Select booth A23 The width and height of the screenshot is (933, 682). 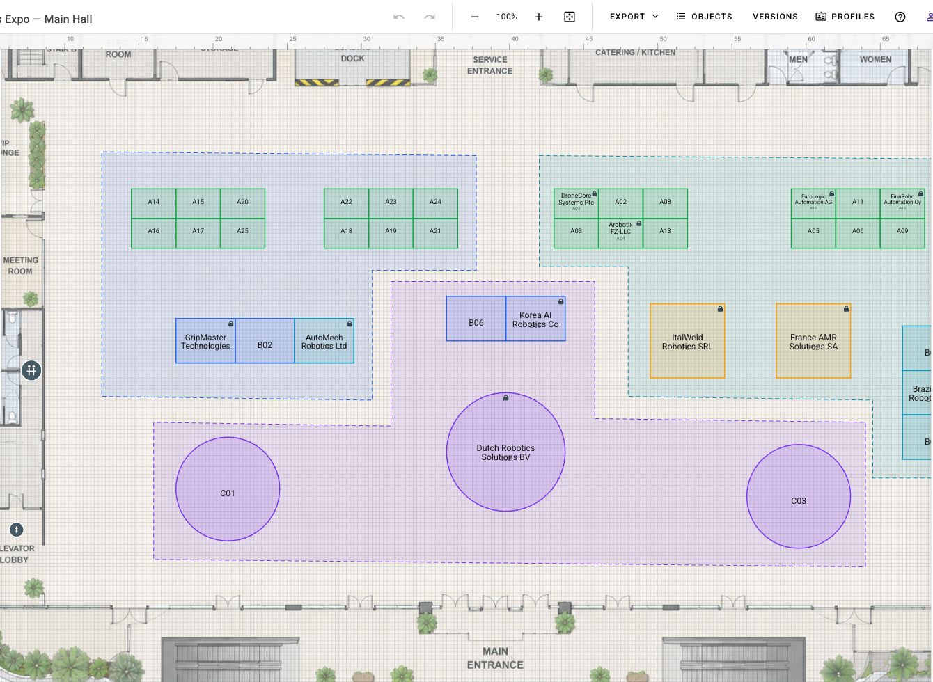[391, 203]
